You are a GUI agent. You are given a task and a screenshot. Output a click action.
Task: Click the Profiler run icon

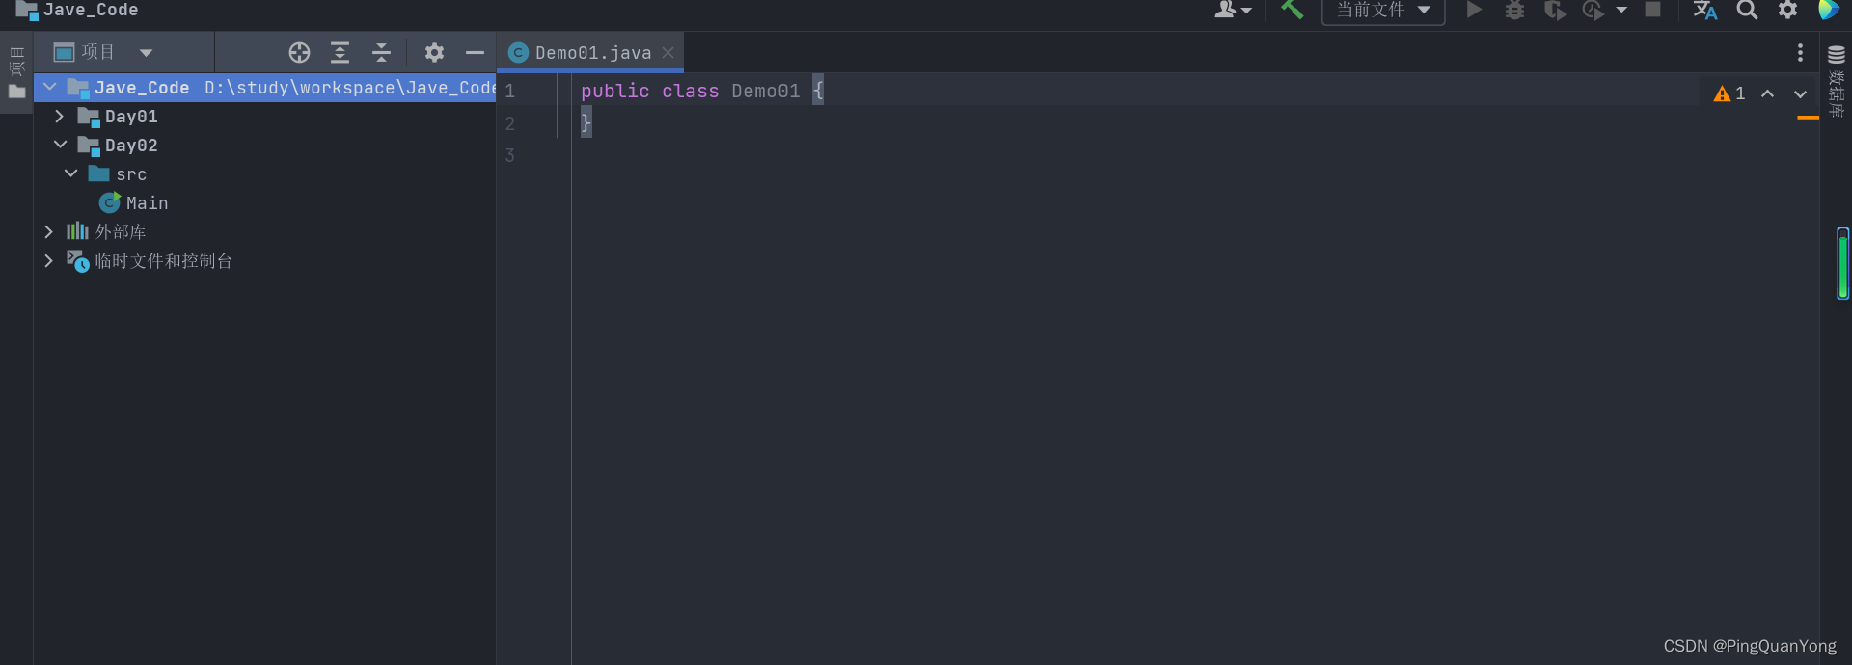coord(1593,11)
